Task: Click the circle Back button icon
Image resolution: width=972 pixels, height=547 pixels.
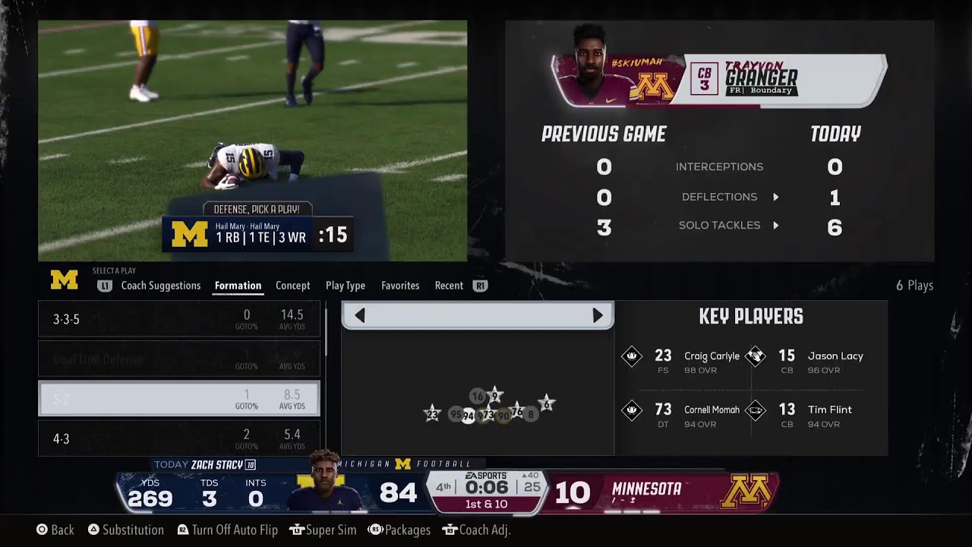Action: click(43, 530)
